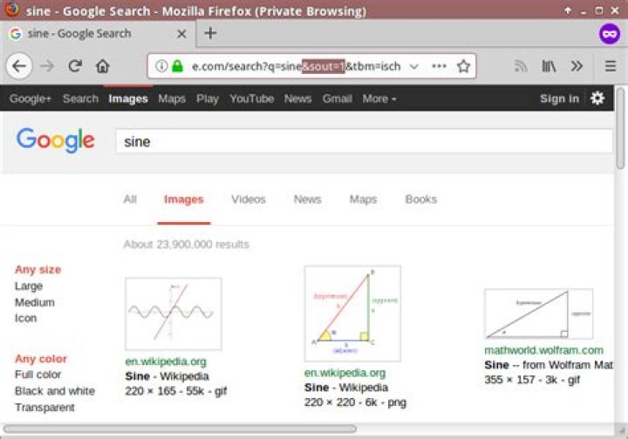Go back with the browser back arrow

coord(19,66)
